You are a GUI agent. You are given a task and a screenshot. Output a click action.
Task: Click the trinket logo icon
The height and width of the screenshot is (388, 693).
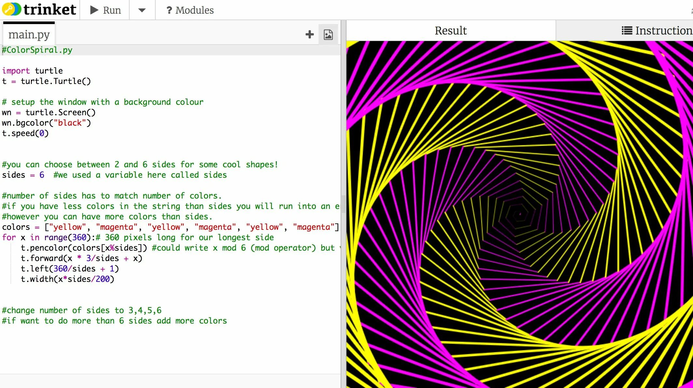(x=12, y=9)
